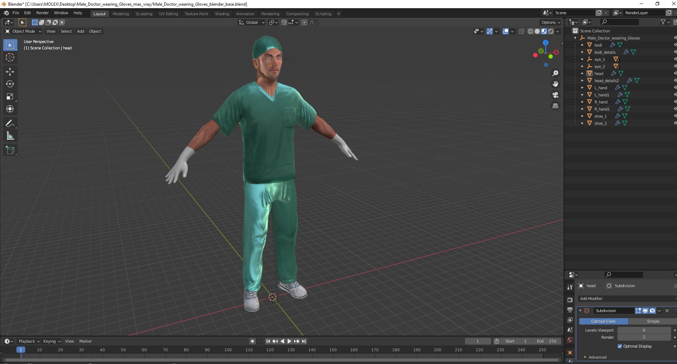Viewport: 677px width, 364px height.
Task: Expand the head_details2 tree item
Action: [582, 81]
